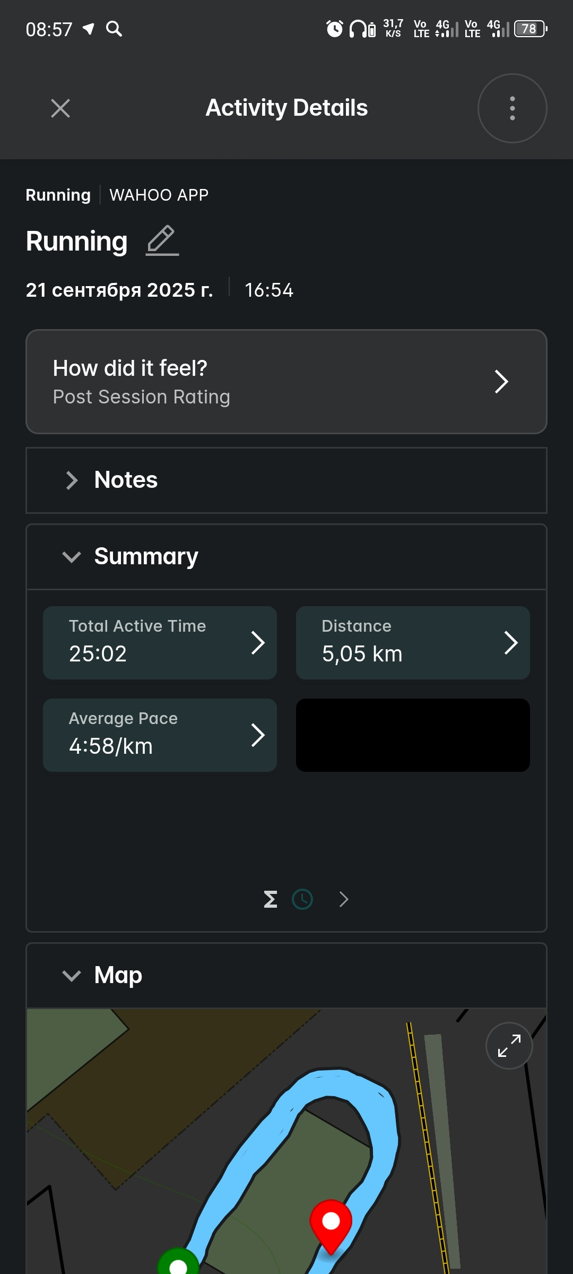Close Activity Details with the X icon
This screenshot has width=573, height=1274.
60,108
